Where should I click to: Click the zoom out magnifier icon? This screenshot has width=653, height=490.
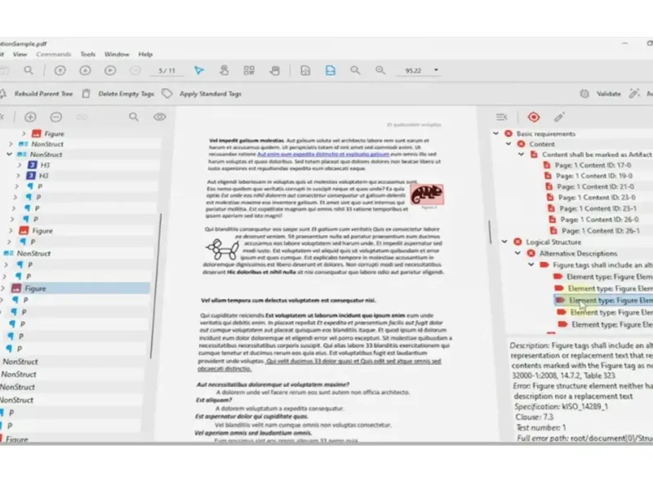(355, 70)
